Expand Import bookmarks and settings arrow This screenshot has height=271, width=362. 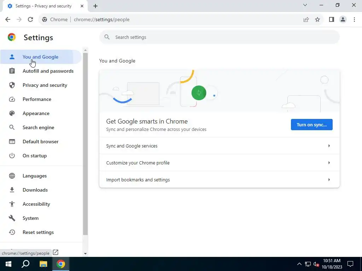pos(329,180)
